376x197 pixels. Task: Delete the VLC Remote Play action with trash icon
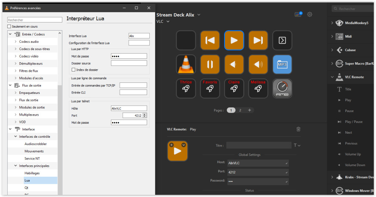coord(298,129)
